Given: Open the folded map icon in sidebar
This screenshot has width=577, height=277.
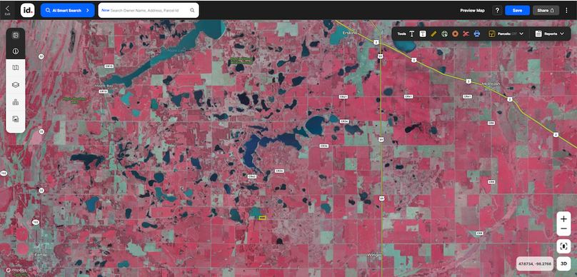Looking at the screenshot, I should (16, 68).
